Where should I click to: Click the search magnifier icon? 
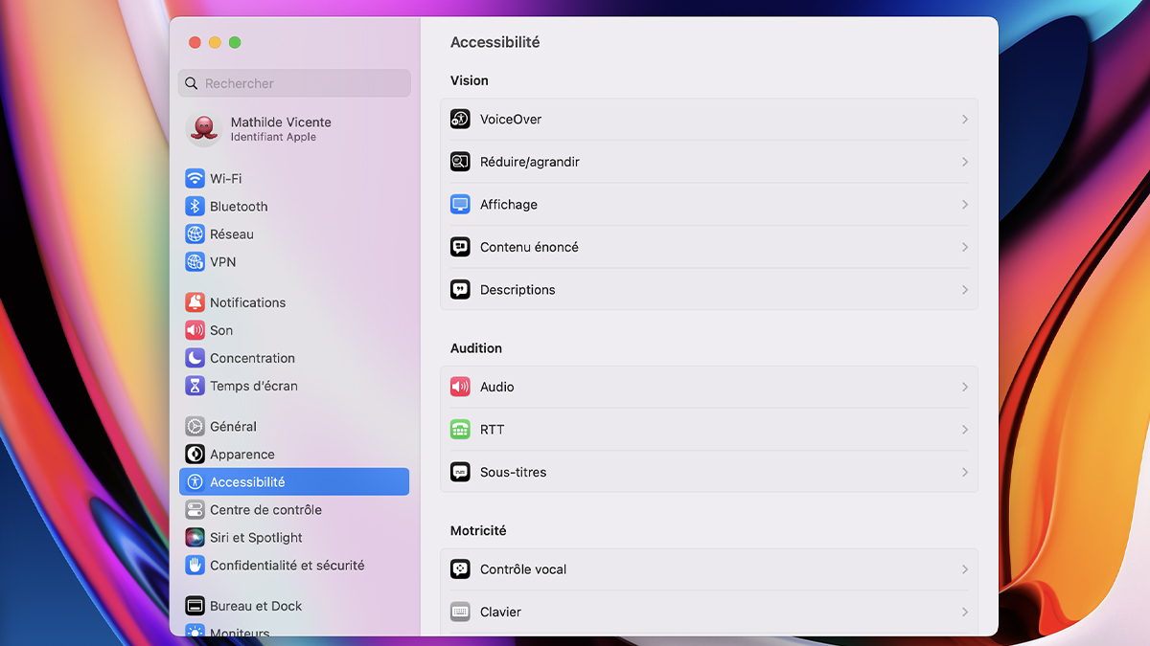[192, 83]
